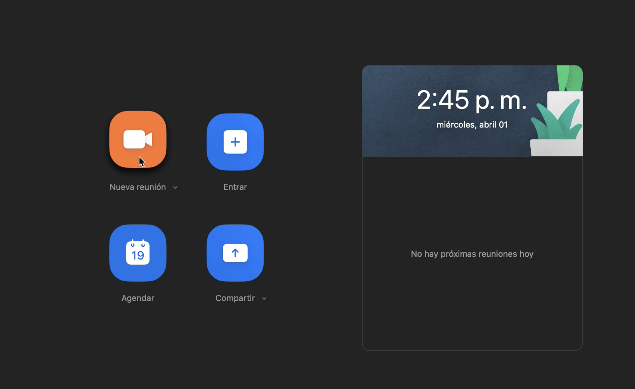Expand the Compartir options chevron
Viewport: 635px width, 389px height.
click(264, 298)
